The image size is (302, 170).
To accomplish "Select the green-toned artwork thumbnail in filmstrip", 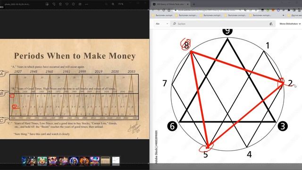I will 42,161.
